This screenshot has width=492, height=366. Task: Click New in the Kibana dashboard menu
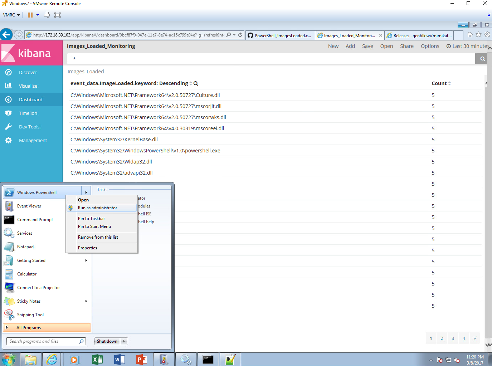[x=333, y=46]
